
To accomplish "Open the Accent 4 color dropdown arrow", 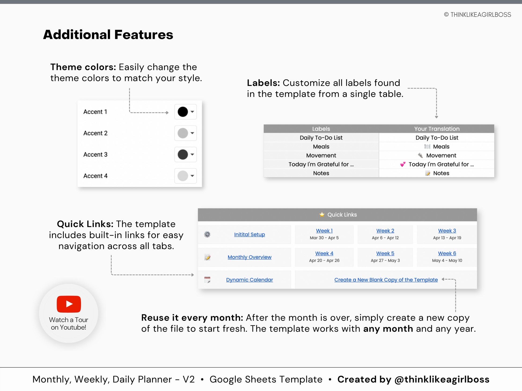I will tap(192, 176).
